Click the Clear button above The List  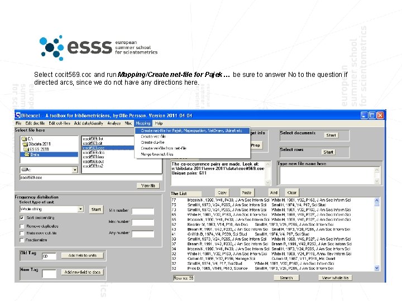click(x=292, y=193)
